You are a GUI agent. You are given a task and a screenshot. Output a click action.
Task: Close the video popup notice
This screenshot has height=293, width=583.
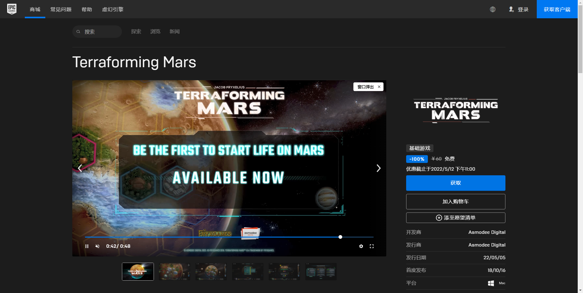point(379,87)
